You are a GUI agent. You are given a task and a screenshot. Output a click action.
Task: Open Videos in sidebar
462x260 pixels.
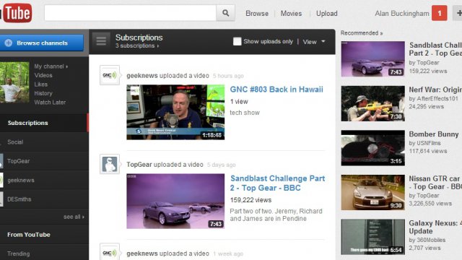(43, 75)
